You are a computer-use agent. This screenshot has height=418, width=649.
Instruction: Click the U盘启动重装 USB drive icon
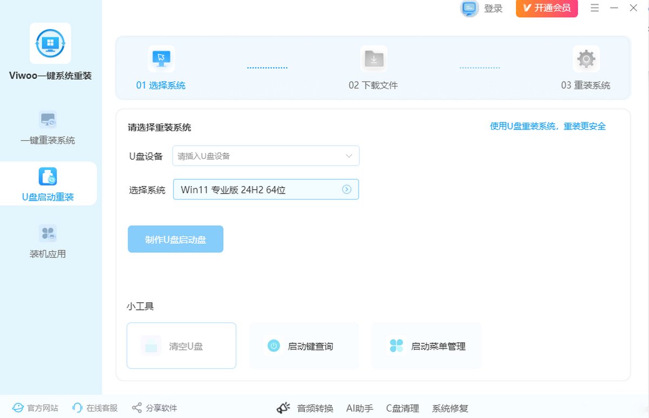tap(48, 176)
